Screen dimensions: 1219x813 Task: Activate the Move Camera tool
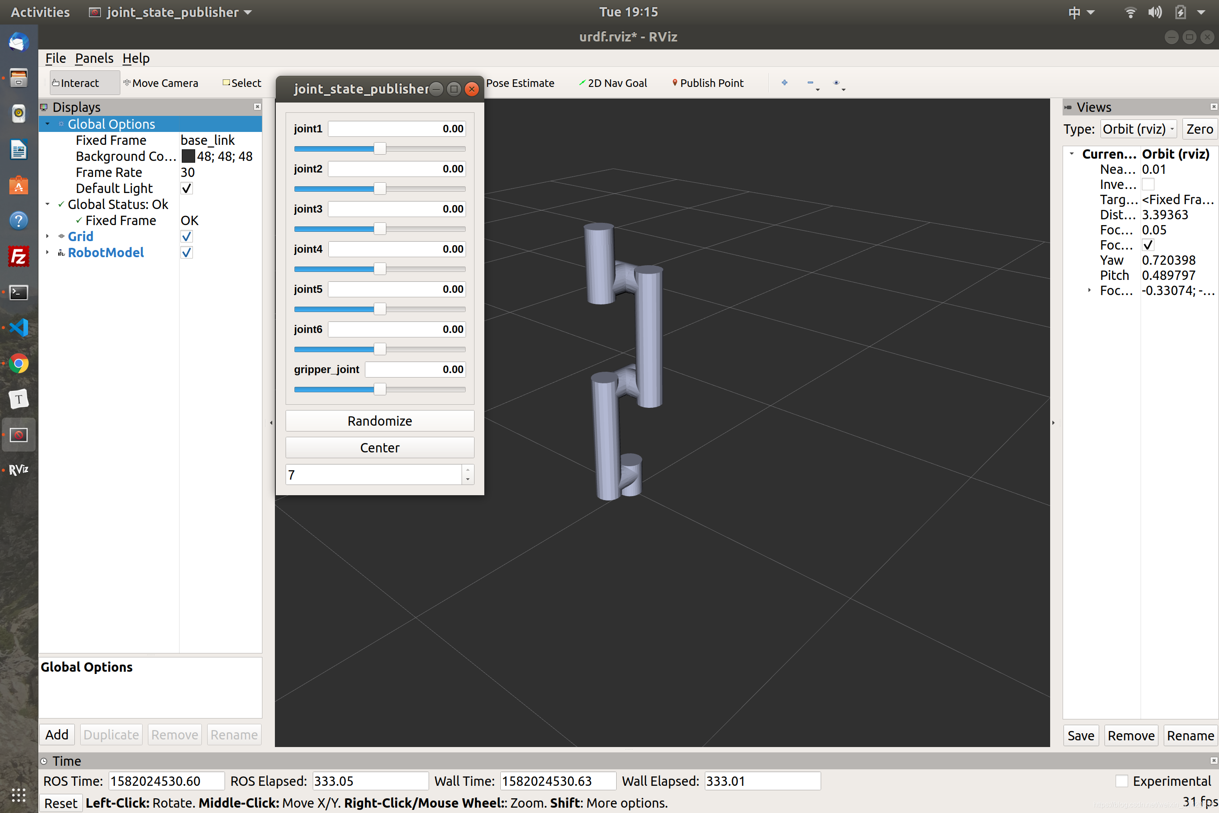pos(161,82)
